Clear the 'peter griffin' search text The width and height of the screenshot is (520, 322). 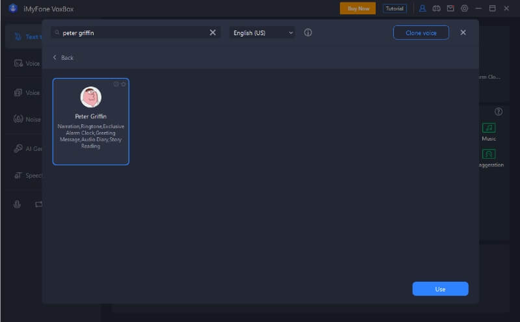pos(213,33)
